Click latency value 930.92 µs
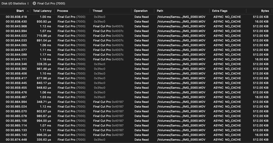The width and height of the screenshot is (273, 143). click(x=44, y=22)
